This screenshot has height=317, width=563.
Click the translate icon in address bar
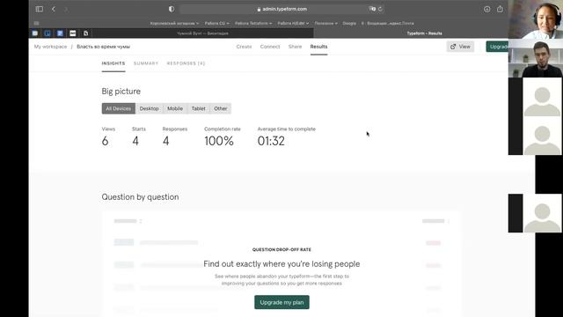(372, 9)
